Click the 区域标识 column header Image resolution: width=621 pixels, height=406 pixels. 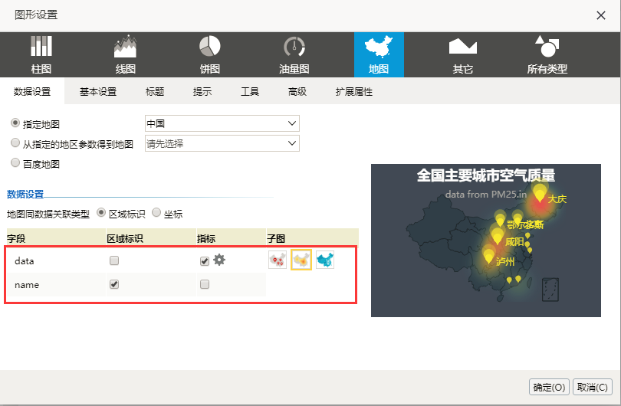pos(151,238)
